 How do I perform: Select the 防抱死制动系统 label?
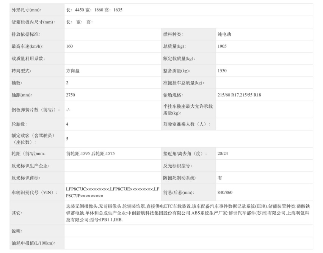[180, 178]
